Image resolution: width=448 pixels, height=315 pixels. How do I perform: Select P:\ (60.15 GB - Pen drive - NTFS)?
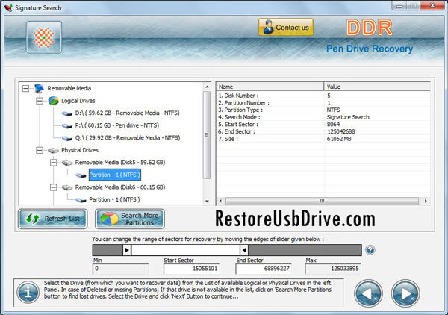click(x=117, y=125)
